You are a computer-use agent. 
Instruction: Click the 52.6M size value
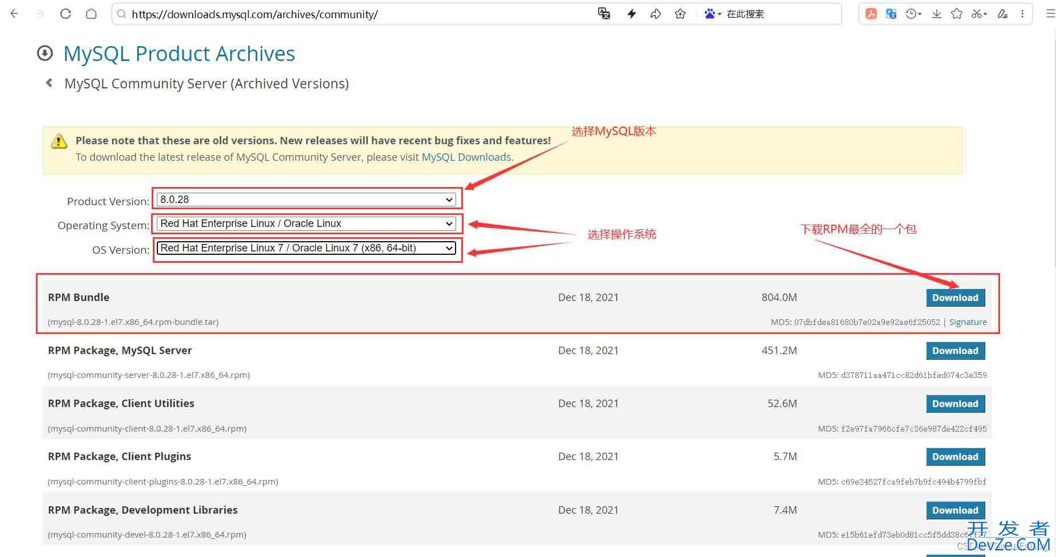[x=782, y=403]
